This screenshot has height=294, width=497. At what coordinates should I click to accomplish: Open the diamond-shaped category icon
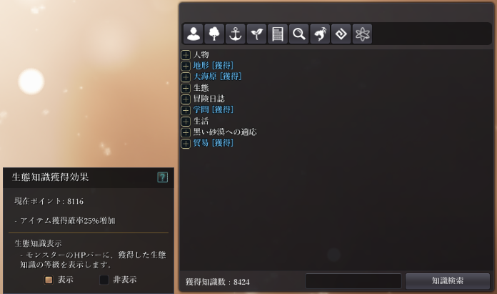(x=341, y=34)
